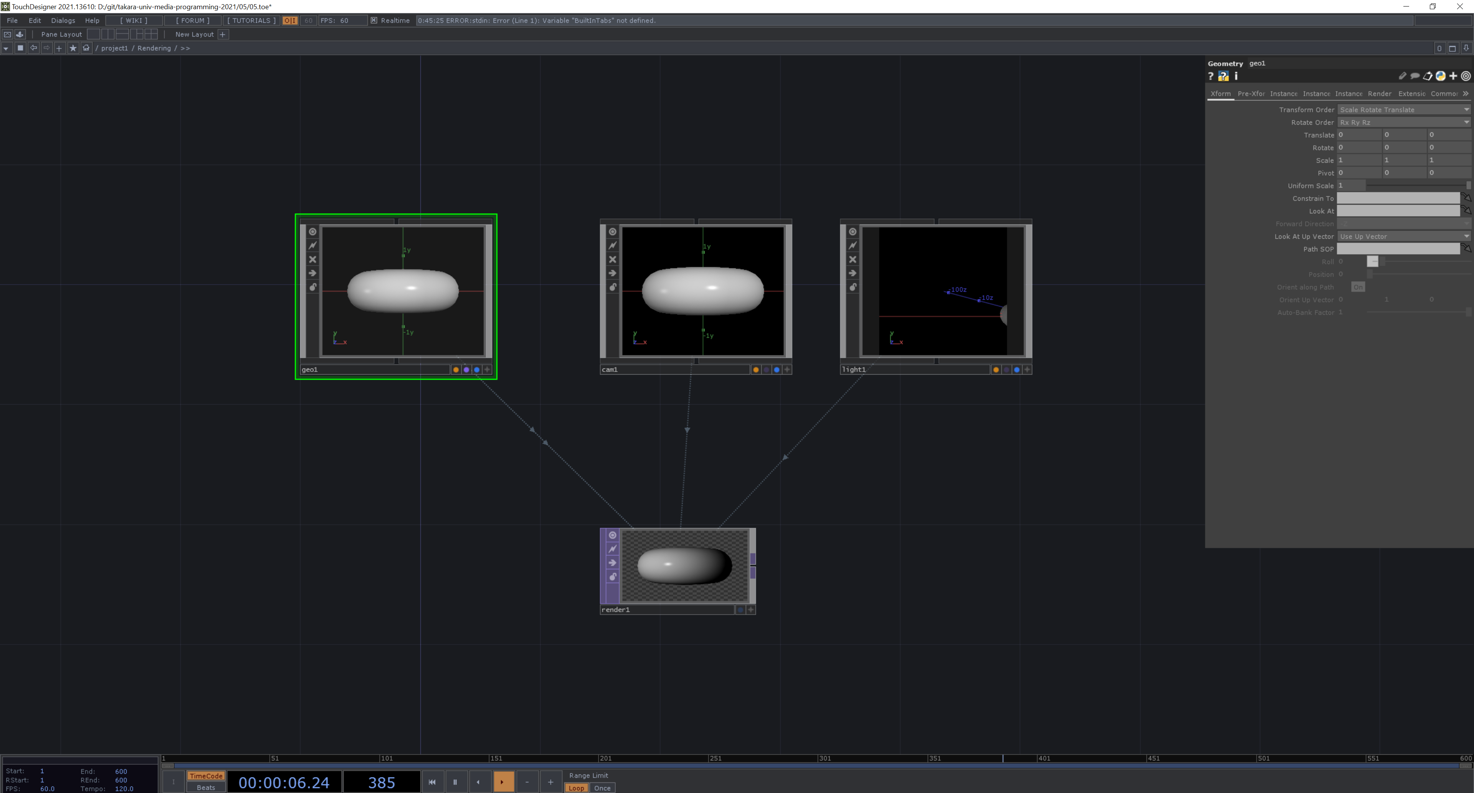Click clone immune arrow icon on cam1
1474x793 pixels.
point(612,273)
